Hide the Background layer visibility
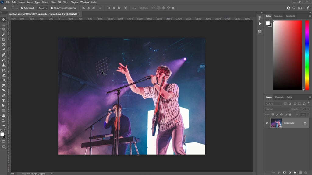This screenshot has height=175, width=312. click(x=268, y=123)
